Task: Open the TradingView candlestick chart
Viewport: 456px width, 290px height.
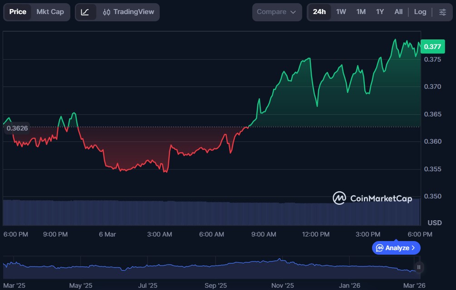Action: click(x=128, y=12)
